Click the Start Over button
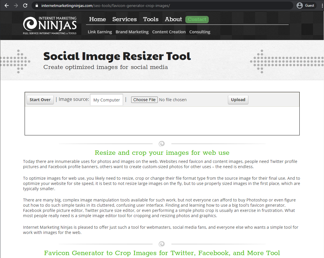The image size is (324, 258). click(40, 100)
